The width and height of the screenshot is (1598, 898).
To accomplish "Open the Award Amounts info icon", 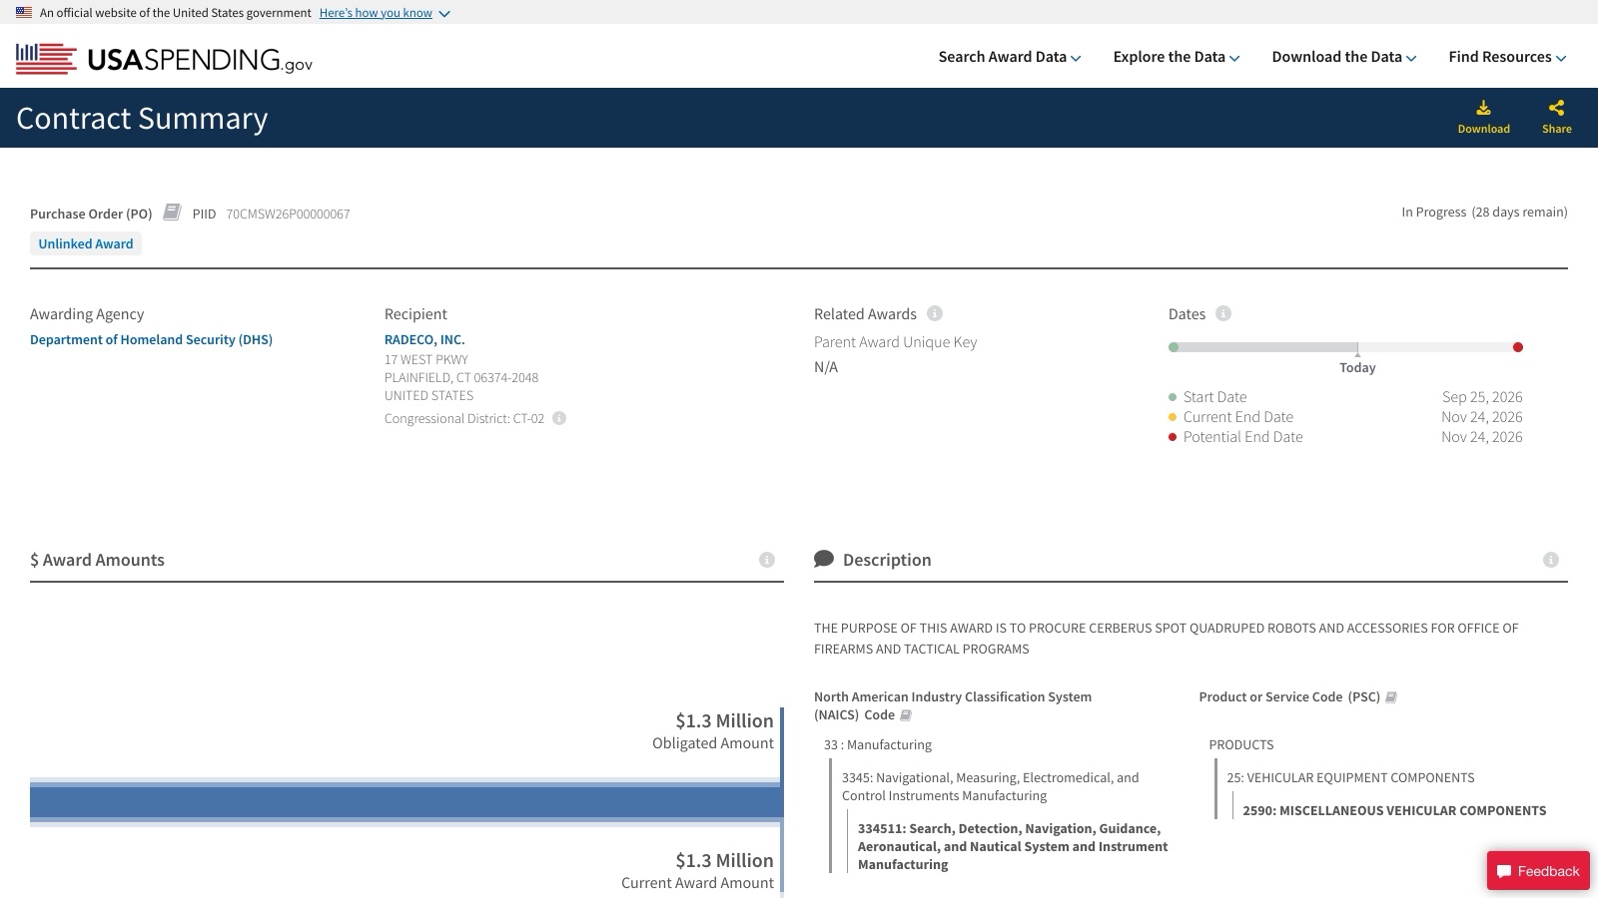I will pyautogui.click(x=767, y=560).
